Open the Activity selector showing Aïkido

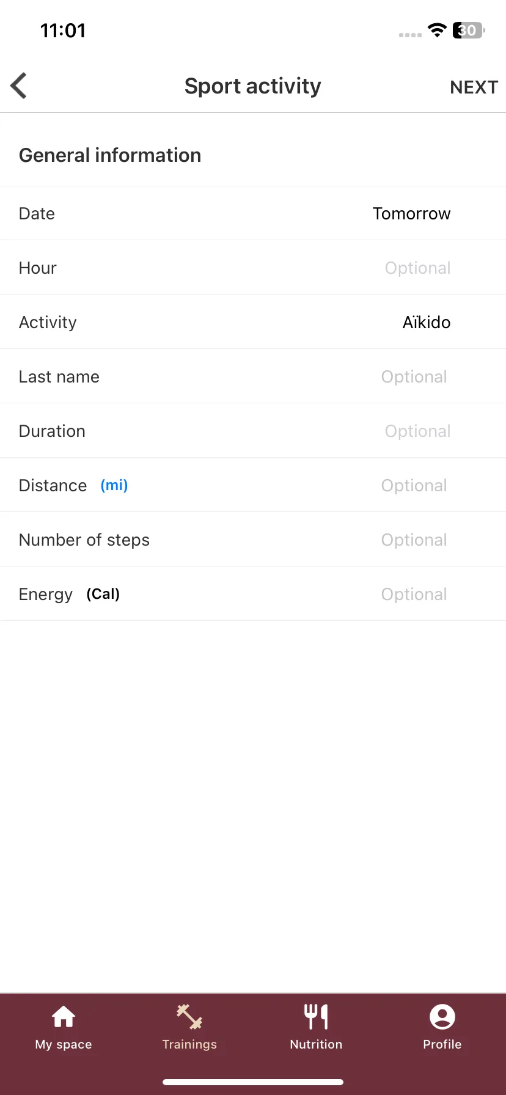point(427,322)
